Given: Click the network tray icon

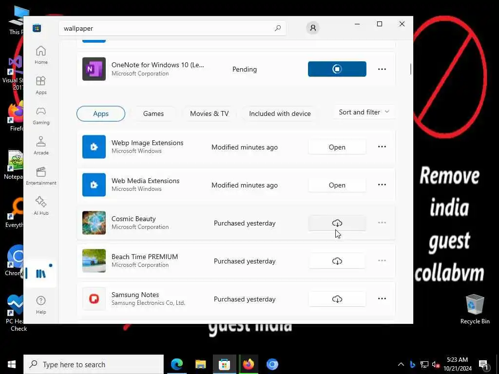Looking at the screenshot, I should tap(424, 364).
